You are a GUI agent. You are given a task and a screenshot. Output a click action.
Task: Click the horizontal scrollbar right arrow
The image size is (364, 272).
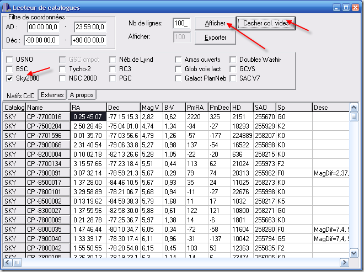344,263
